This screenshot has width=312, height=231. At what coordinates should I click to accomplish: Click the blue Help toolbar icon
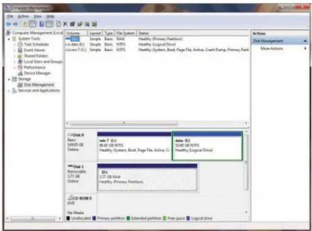pyautogui.click(x=41, y=24)
